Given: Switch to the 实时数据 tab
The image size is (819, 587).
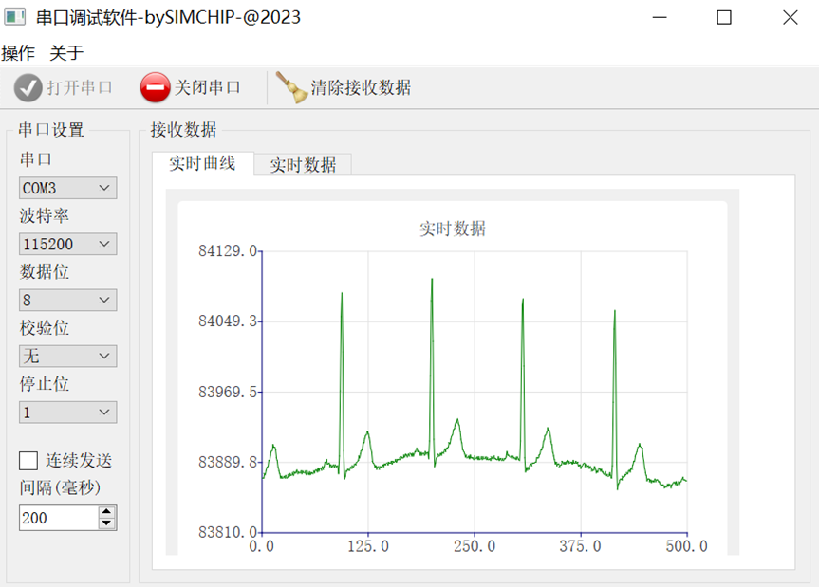Looking at the screenshot, I should pyautogui.click(x=303, y=165).
